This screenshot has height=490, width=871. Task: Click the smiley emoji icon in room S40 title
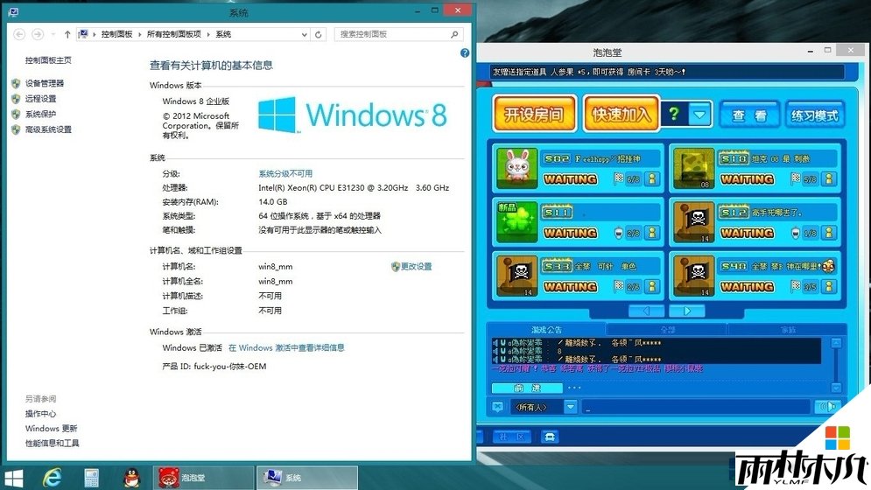pos(828,265)
